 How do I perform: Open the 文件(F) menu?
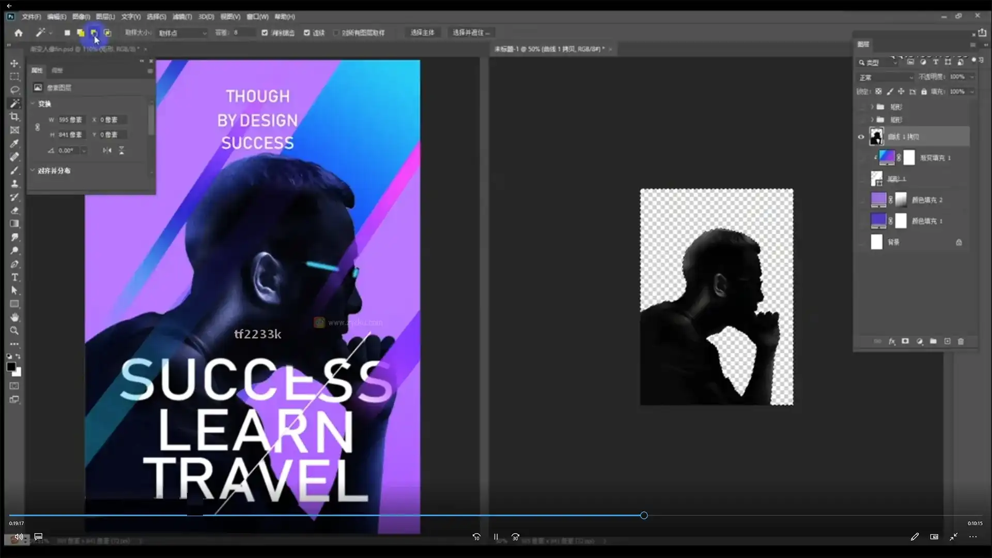[x=31, y=17]
